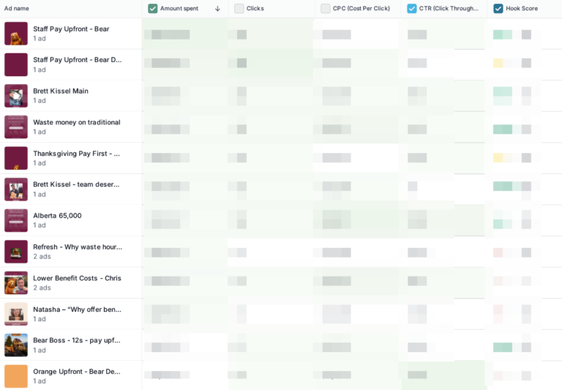Disable the Hook Score column checkbox
The height and width of the screenshot is (390, 562).
[498, 9]
